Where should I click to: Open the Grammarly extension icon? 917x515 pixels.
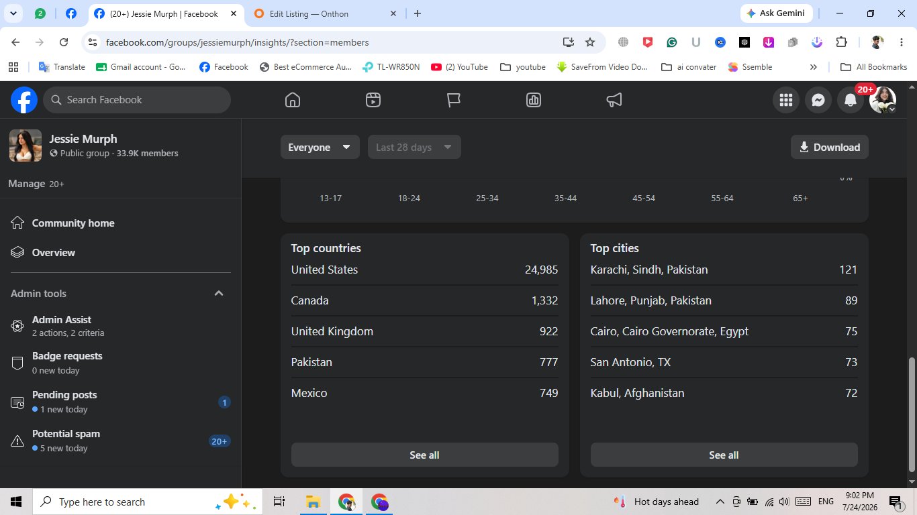pyautogui.click(x=671, y=42)
